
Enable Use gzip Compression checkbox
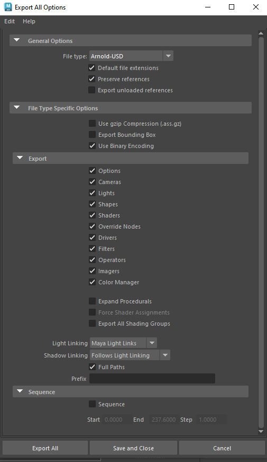pos(92,124)
